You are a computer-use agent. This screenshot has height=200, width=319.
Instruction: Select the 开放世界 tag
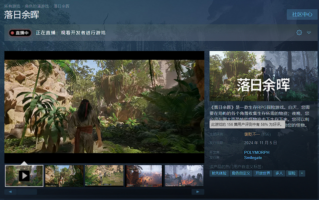click(x=263, y=173)
